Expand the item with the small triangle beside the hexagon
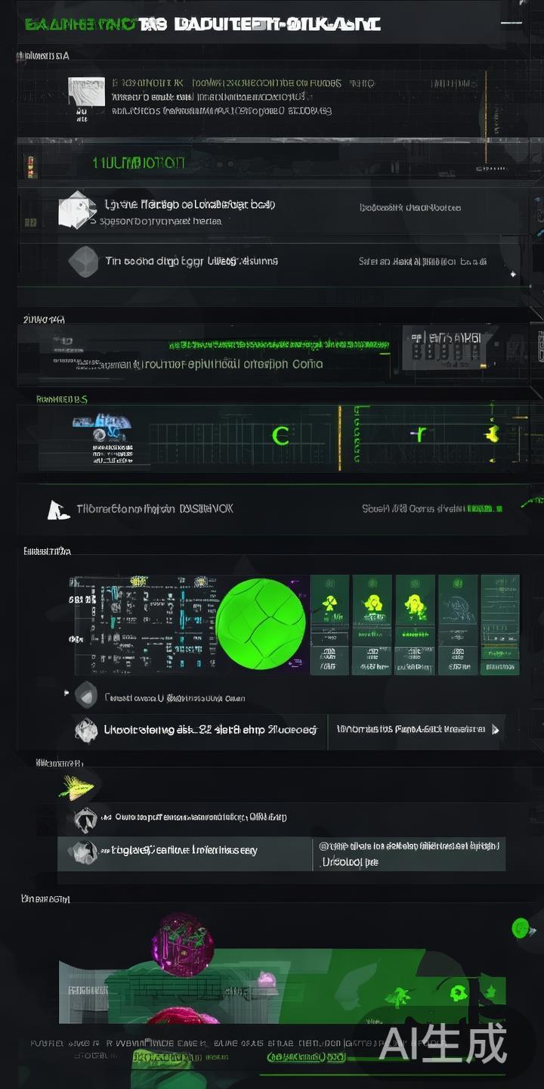The image size is (544, 1089). [68, 692]
